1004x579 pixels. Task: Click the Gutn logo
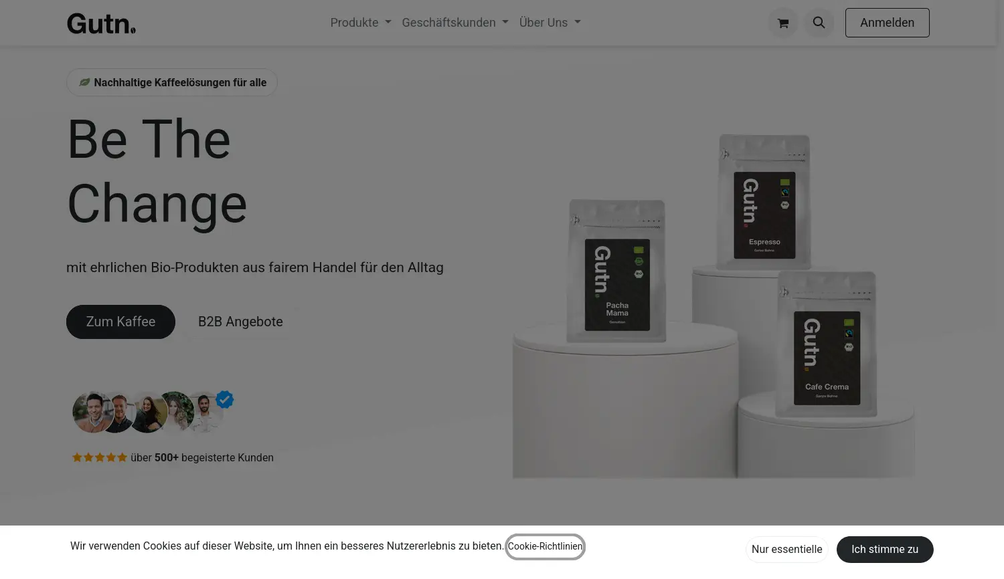point(101,23)
